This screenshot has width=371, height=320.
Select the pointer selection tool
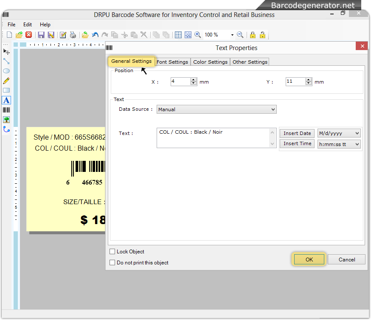tap(6, 52)
